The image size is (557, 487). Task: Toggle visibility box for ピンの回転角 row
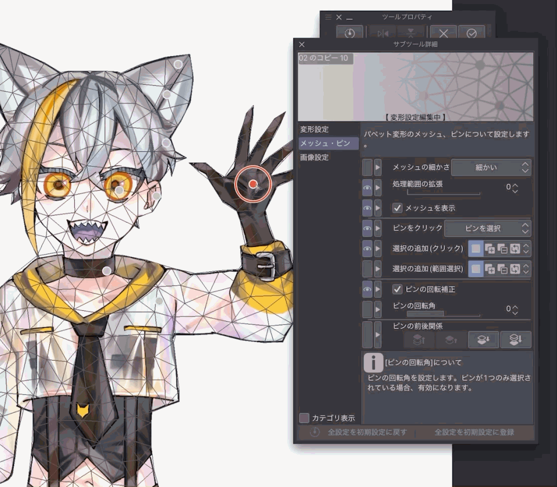coord(367,310)
